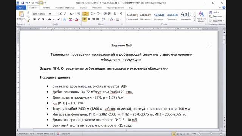This screenshot has height=136, width=242.
Task: Click the spell check icon in status bar
Action: coord(58,134)
